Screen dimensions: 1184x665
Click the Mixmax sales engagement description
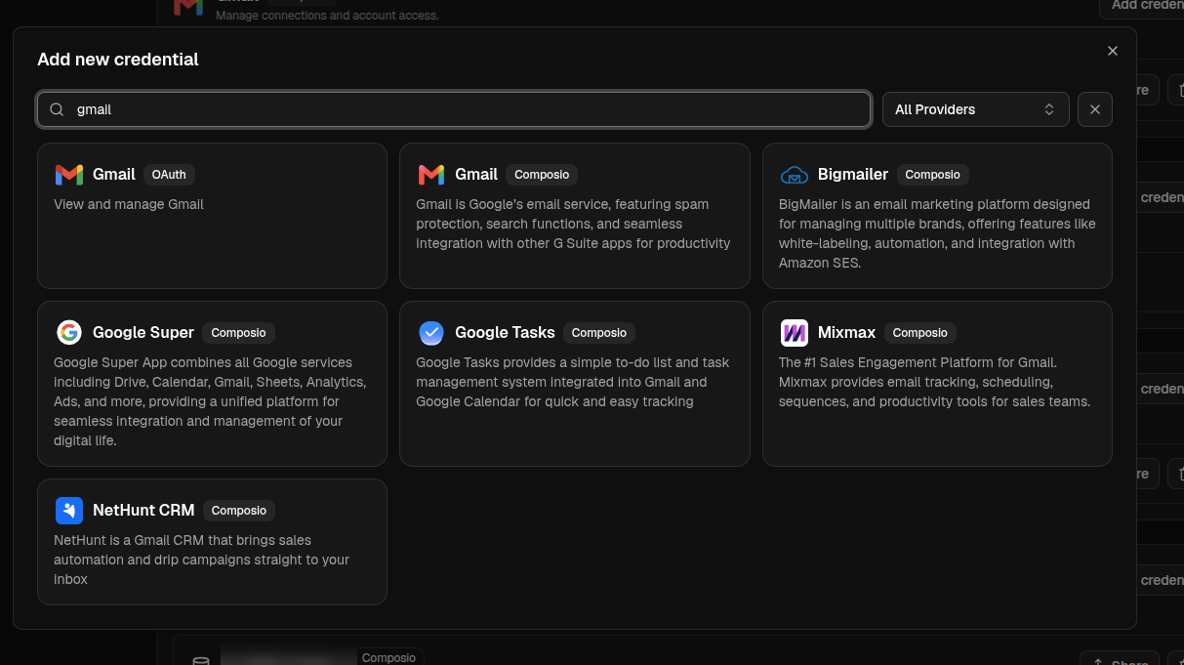click(935, 382)
